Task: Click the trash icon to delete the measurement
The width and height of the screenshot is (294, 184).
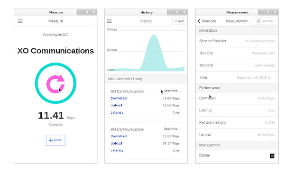Action: (x=272, y=156)
